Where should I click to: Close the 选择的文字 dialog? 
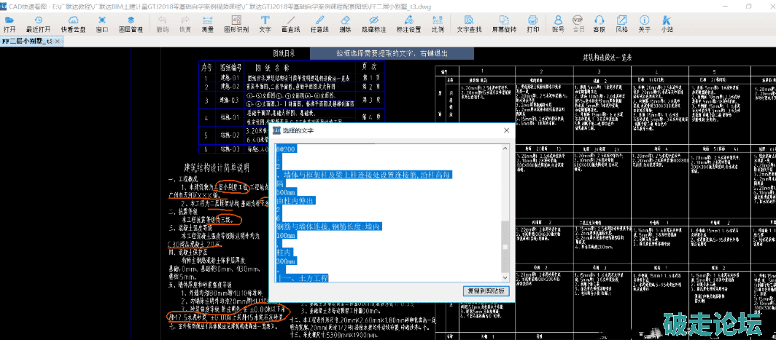(505, 130)
